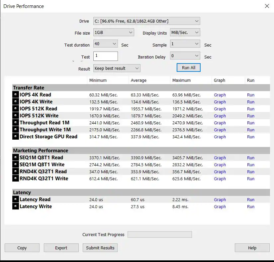The width and height of the screenshot is (274, 262).
Task: Expand the File size dropdown
Action: coord(114,33)
